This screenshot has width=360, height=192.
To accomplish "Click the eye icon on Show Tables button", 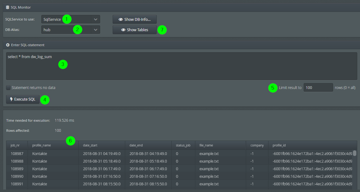I will [x=123, y=30].
